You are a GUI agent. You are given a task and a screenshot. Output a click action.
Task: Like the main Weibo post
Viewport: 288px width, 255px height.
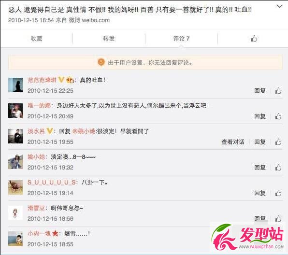[254, 39]
